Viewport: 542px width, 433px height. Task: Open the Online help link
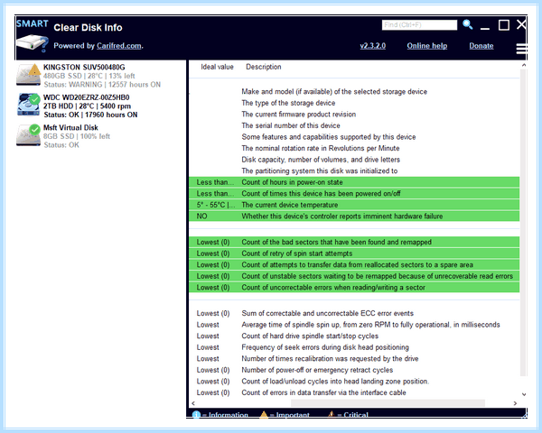[427, 46]
